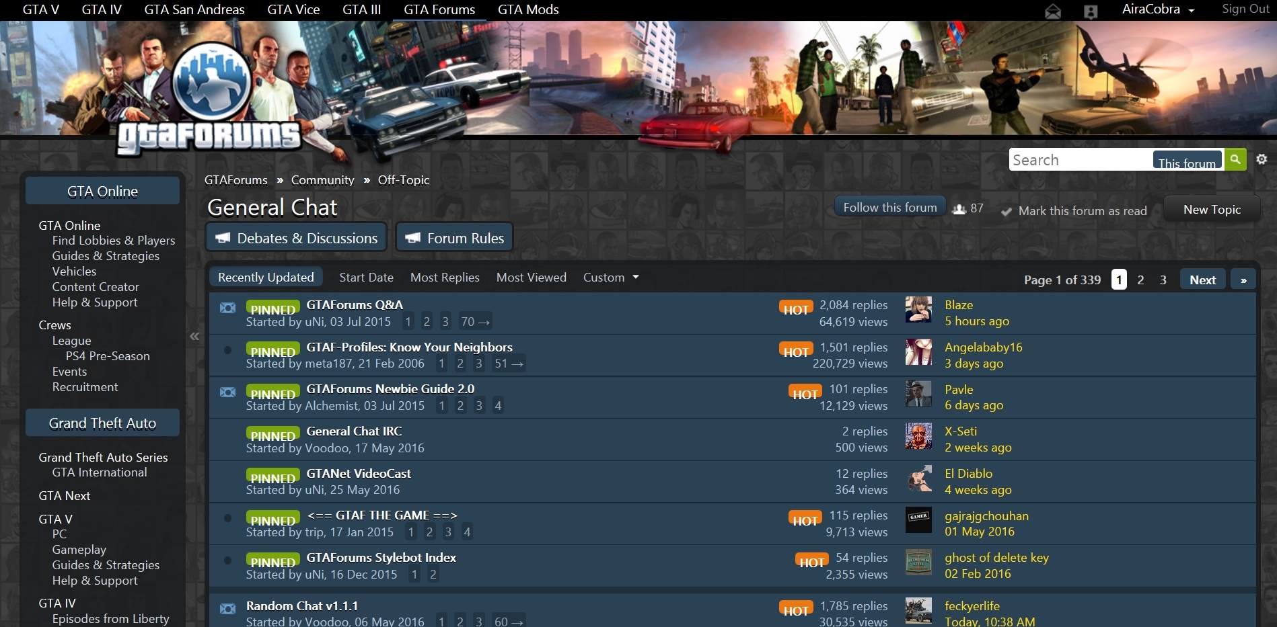Open the notifications icon beside AiraCobra

click(x=1091, y=11)
